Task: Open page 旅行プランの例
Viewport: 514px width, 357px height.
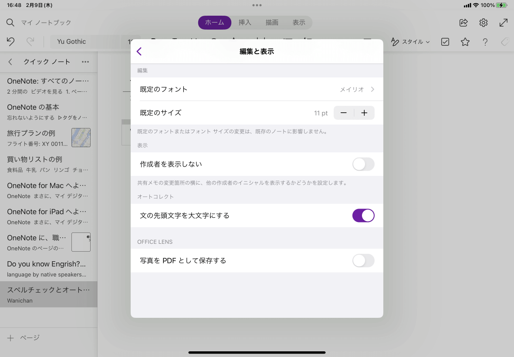Action: 48,138
